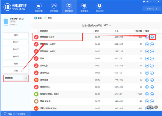Play ringtone 简简单单 林俊杰
Viewport: 162px width, 116px height.
point(147,37)
